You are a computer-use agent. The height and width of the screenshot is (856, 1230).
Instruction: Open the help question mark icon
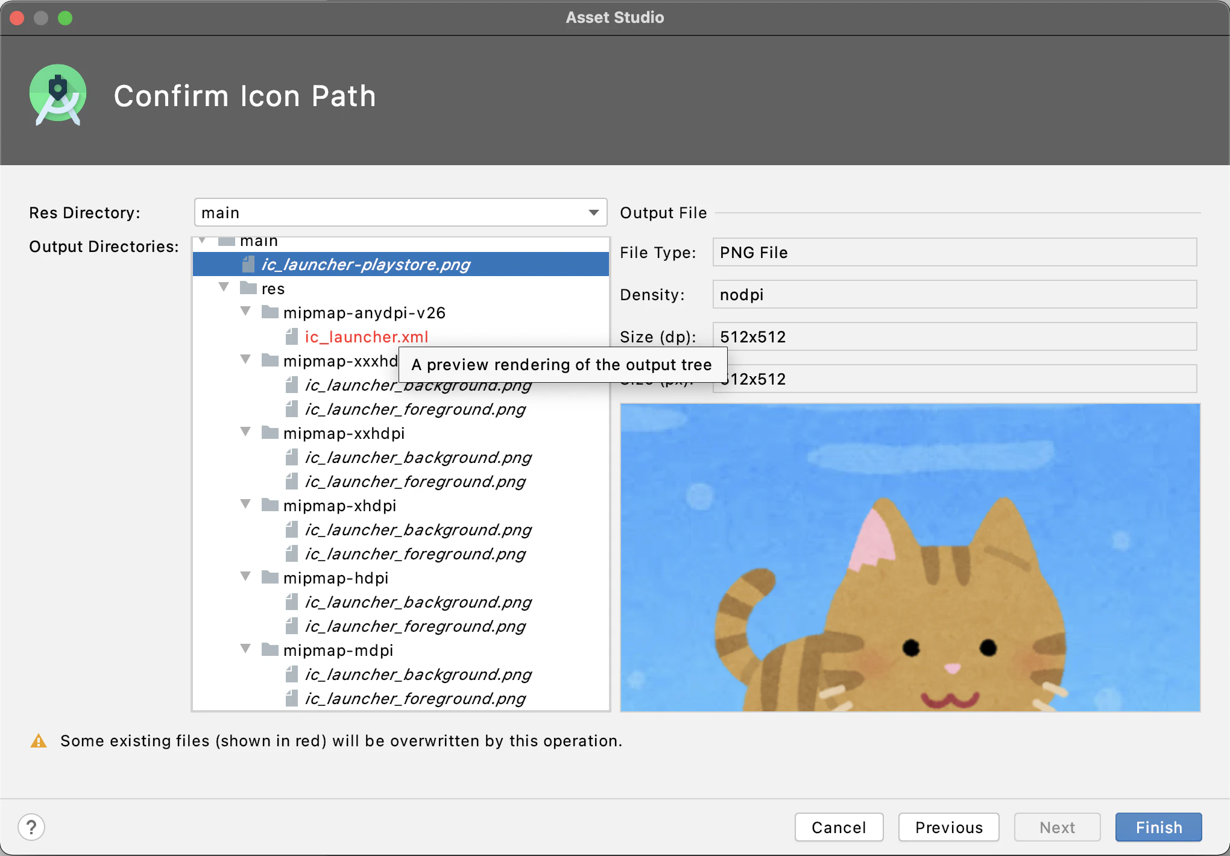pos(31,827)
